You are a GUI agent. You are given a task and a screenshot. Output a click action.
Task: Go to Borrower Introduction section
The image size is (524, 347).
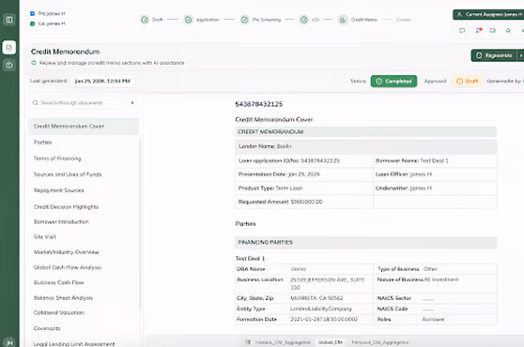click(61, 221)
